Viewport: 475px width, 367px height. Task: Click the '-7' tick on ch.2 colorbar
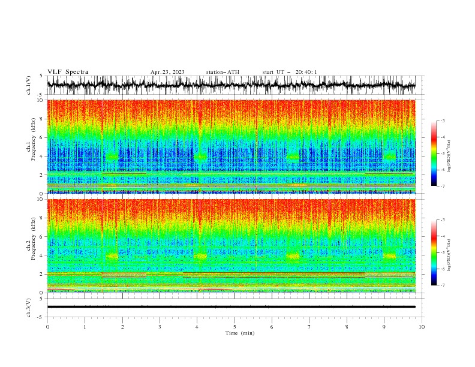442,285
